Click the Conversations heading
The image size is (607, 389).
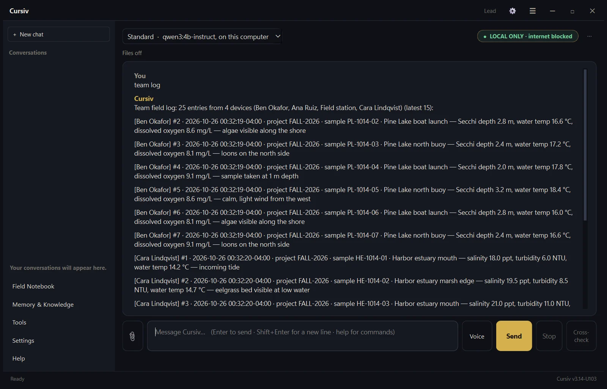[x=28, y=53]
